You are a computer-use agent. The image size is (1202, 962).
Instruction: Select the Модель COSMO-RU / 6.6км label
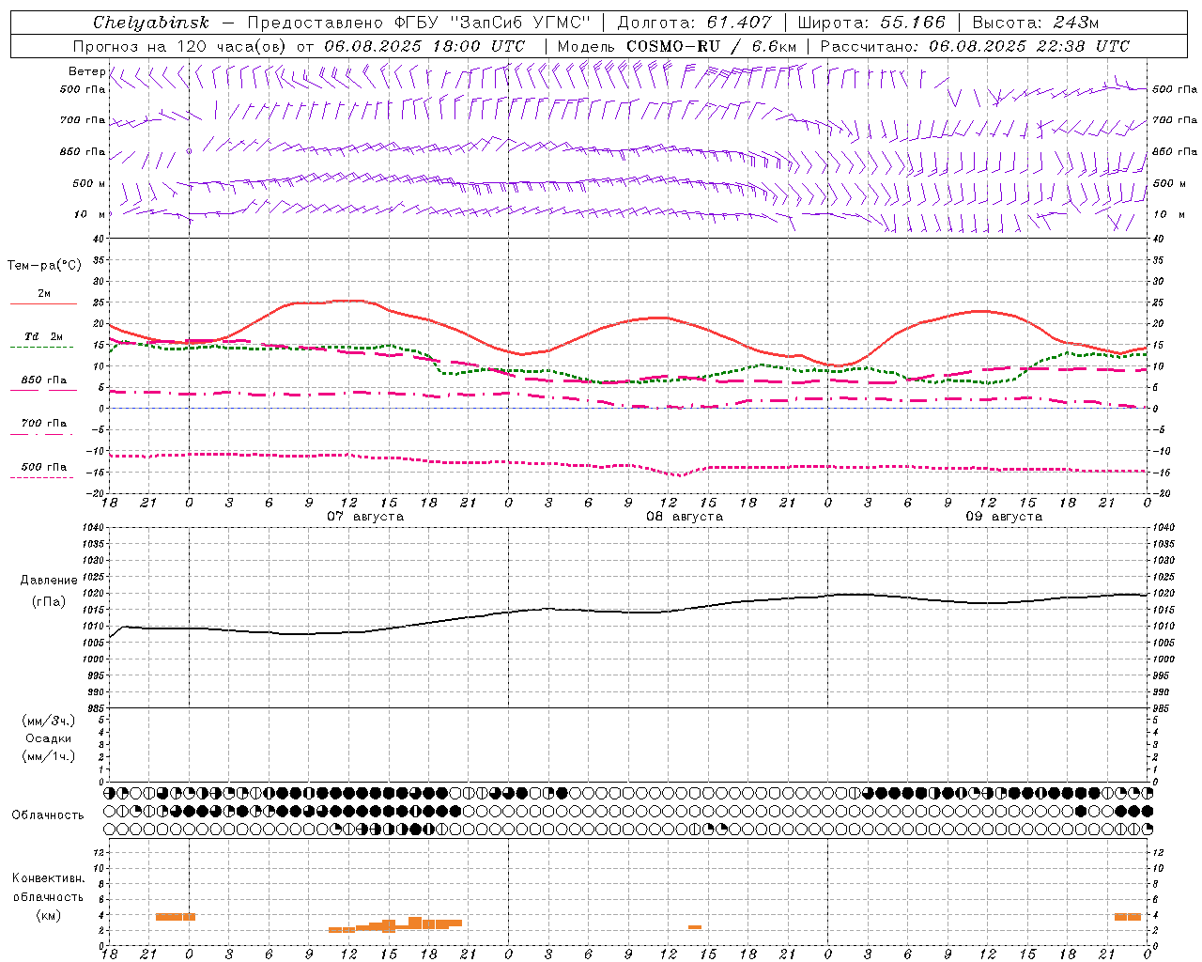pyautogui.click(x=677, y=46)
